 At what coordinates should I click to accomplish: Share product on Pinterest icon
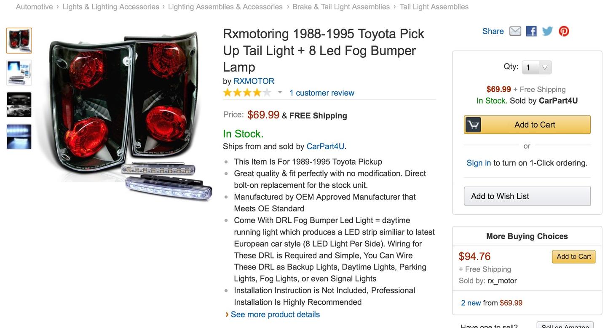[x=564, y=31]
